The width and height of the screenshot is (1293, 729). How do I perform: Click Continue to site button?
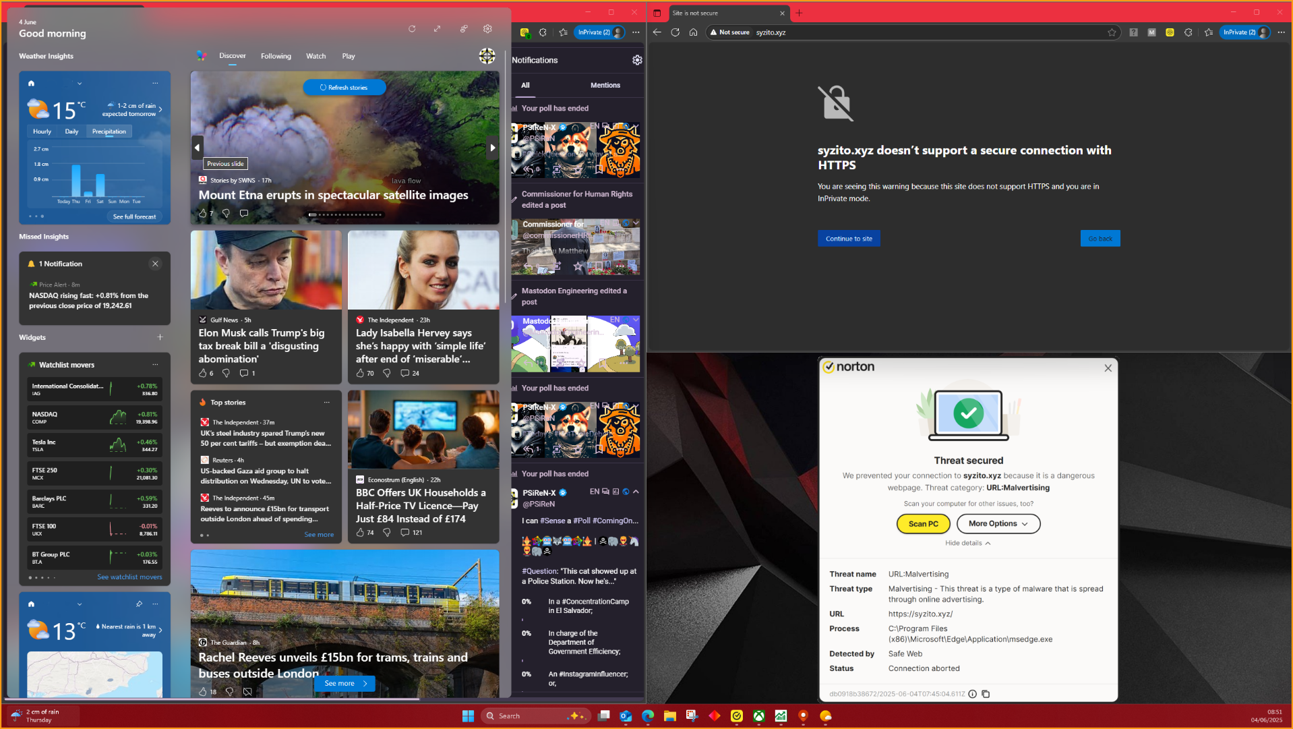849,239
